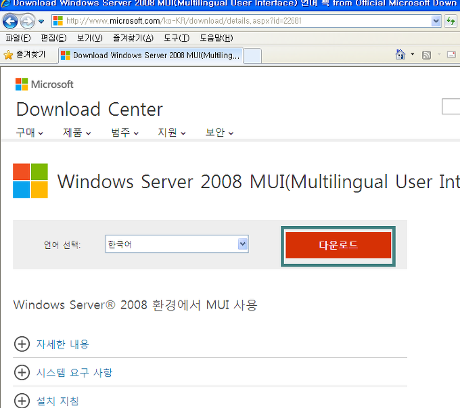Expand the 보안 navigation menu

click(x=219, y=133)
